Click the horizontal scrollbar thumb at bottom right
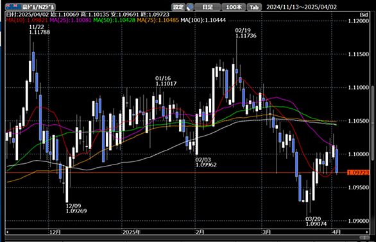The height and width of the screenshot is (242, 376). click(x=364, y=238)
